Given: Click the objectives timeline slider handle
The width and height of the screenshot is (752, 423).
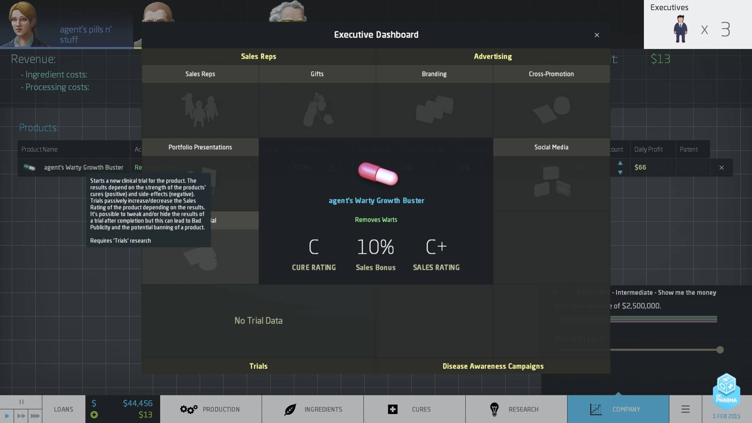Looking at the screenshot, I should click(720, 350).
